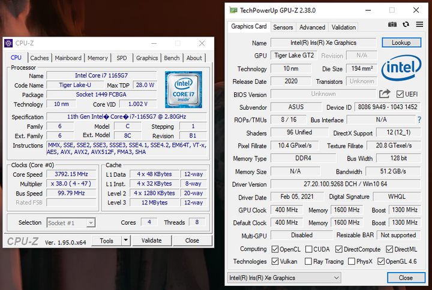Click the Core Speed value 3792.15 MHz
The width and height of the screenshot is (432, 290).
tap(71, 174)
